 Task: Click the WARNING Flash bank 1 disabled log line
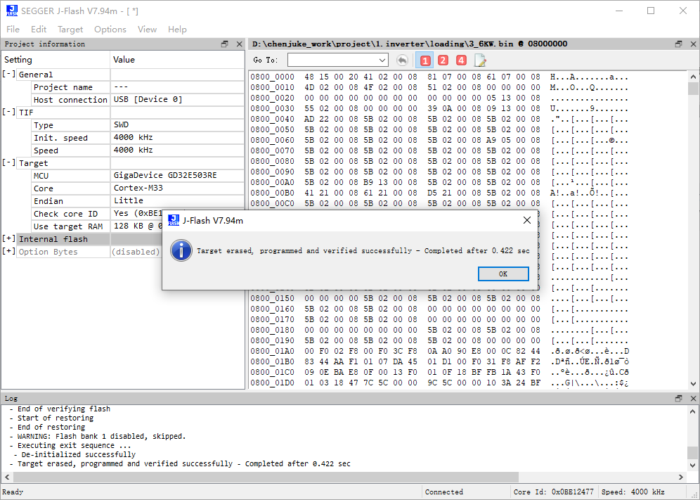[x=98, y=436]
